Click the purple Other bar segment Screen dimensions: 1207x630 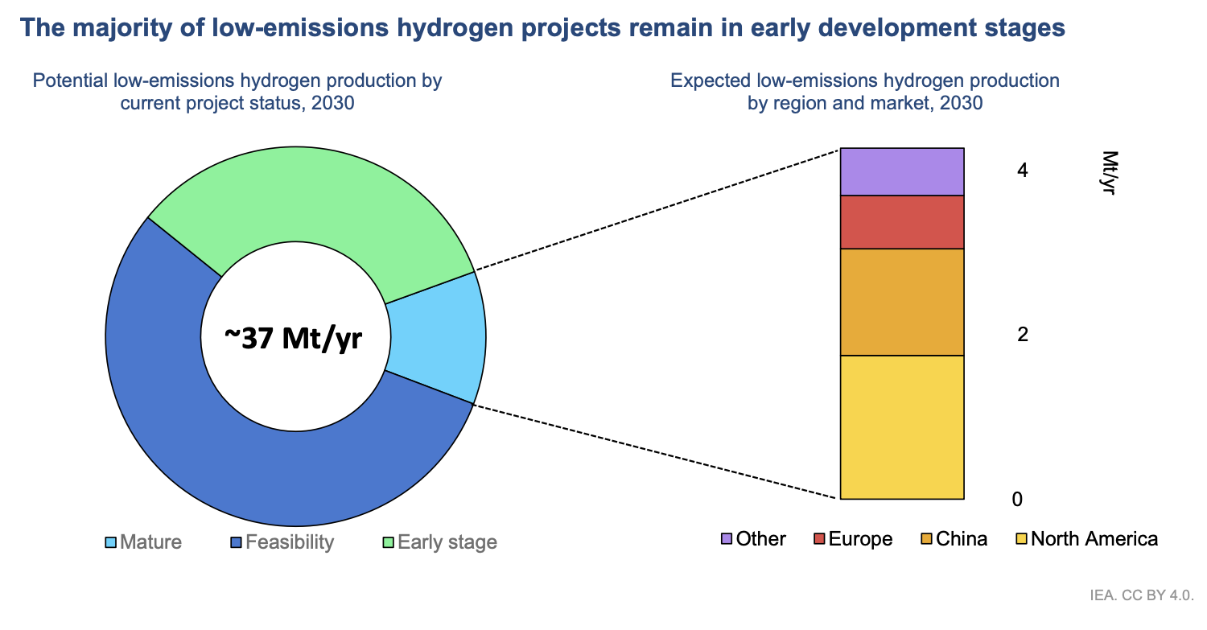[901, 171]
